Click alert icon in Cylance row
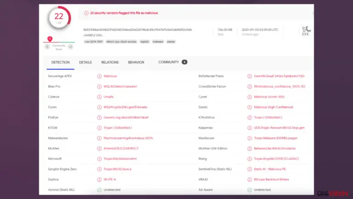353x199 pixels. 99,97
